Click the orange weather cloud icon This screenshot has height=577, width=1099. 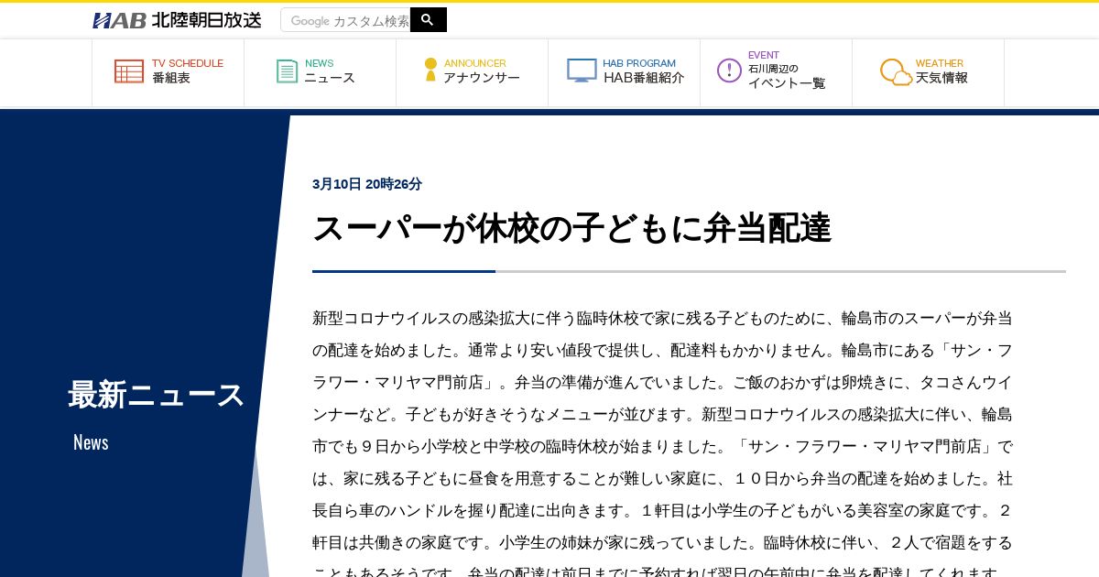pos(896,71)
